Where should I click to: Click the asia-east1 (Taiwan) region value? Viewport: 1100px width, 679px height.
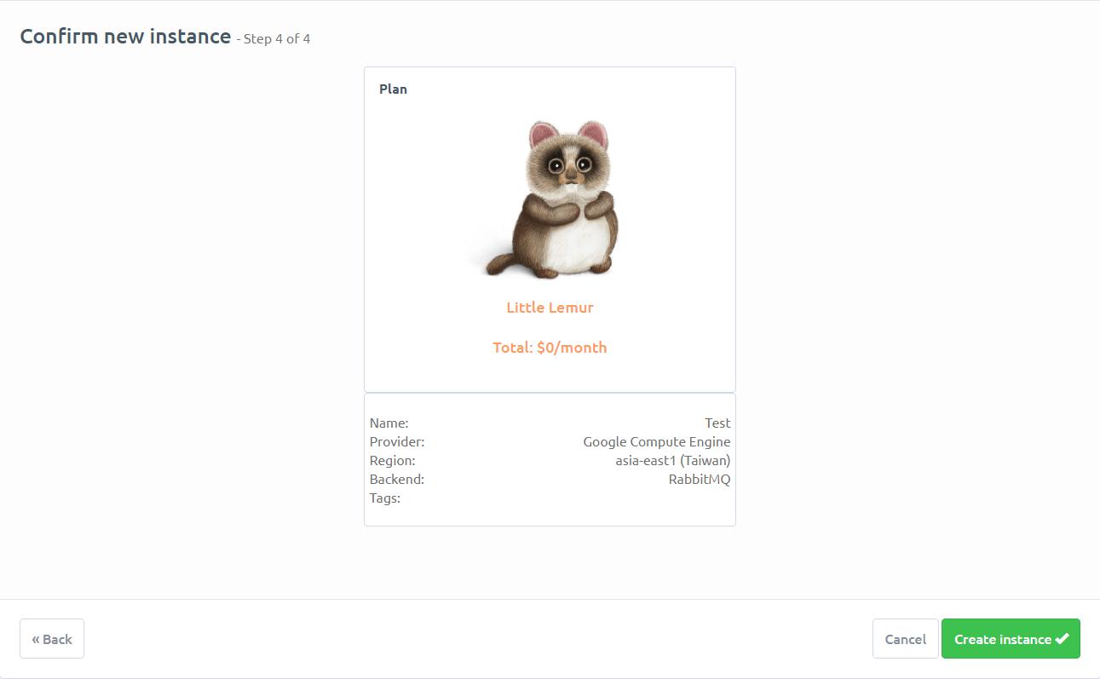(x=673, y=460)
